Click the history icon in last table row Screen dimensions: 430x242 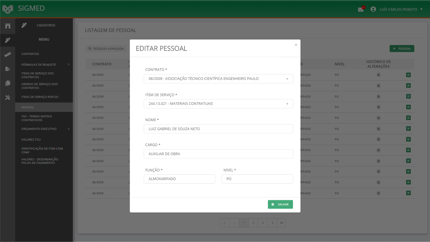click(379, 193)
